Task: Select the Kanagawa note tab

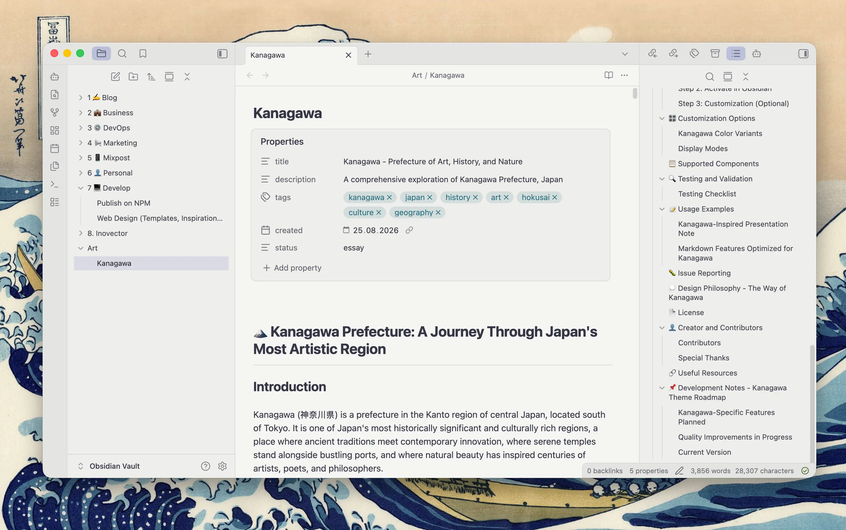Action: pos(301,55)
